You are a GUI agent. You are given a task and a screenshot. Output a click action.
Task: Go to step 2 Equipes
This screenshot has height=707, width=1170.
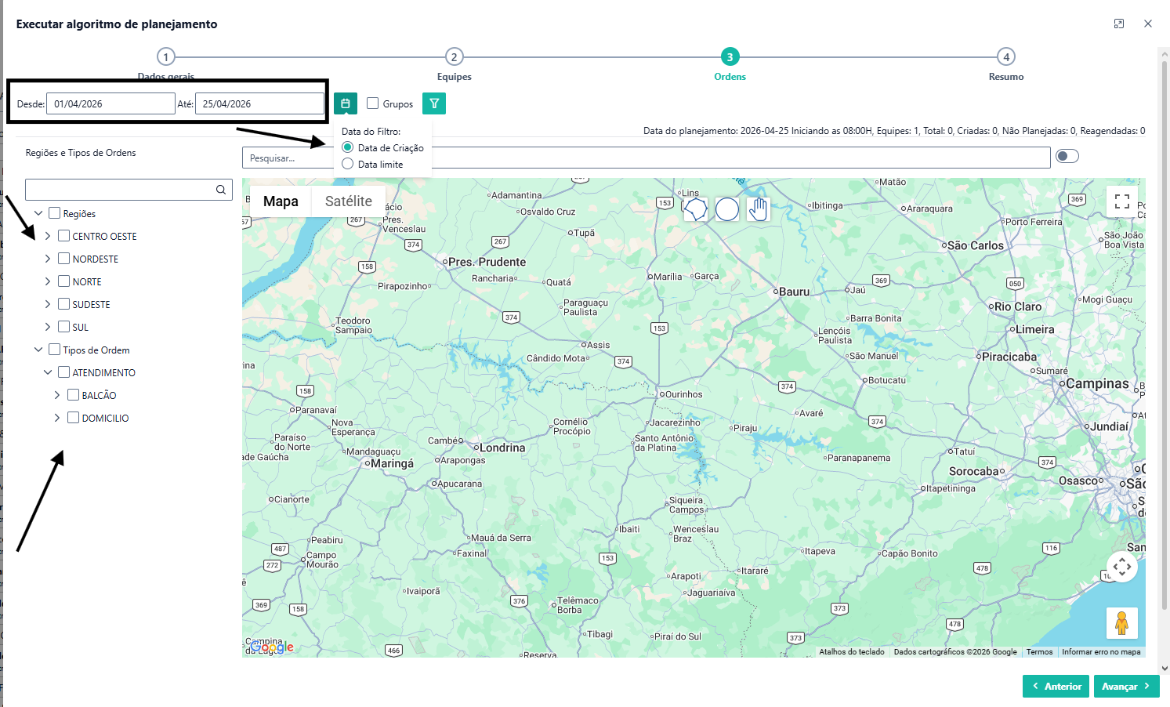point(454,57)
